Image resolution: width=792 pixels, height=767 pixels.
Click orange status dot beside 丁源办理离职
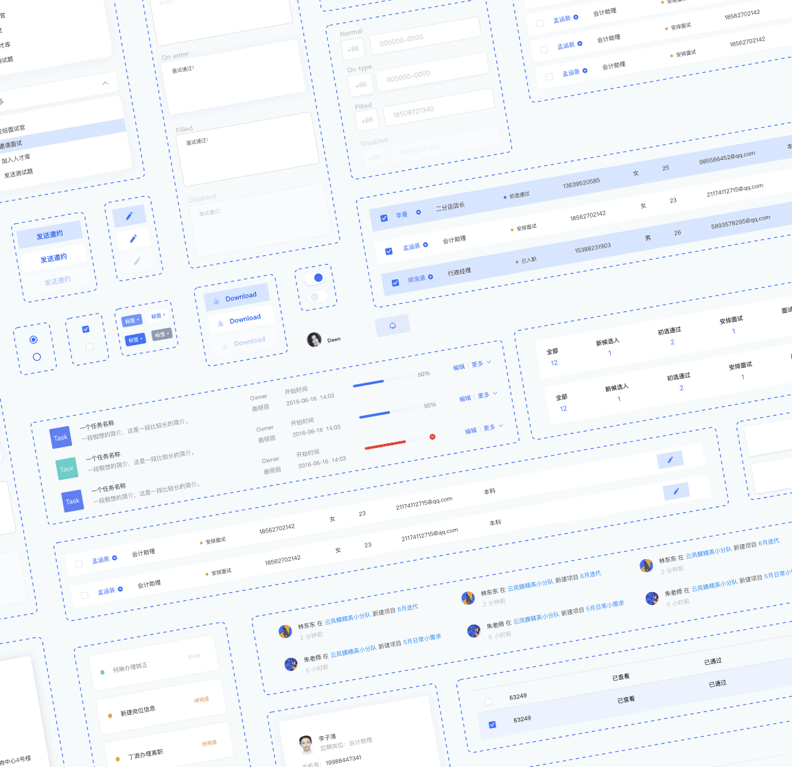(x=117, y=759)
